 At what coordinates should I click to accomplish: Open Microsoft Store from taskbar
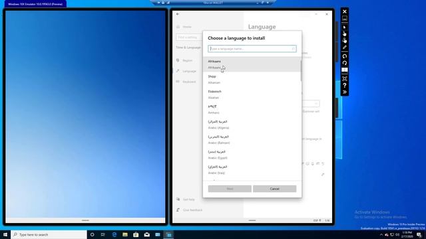[x=136, y=234]
